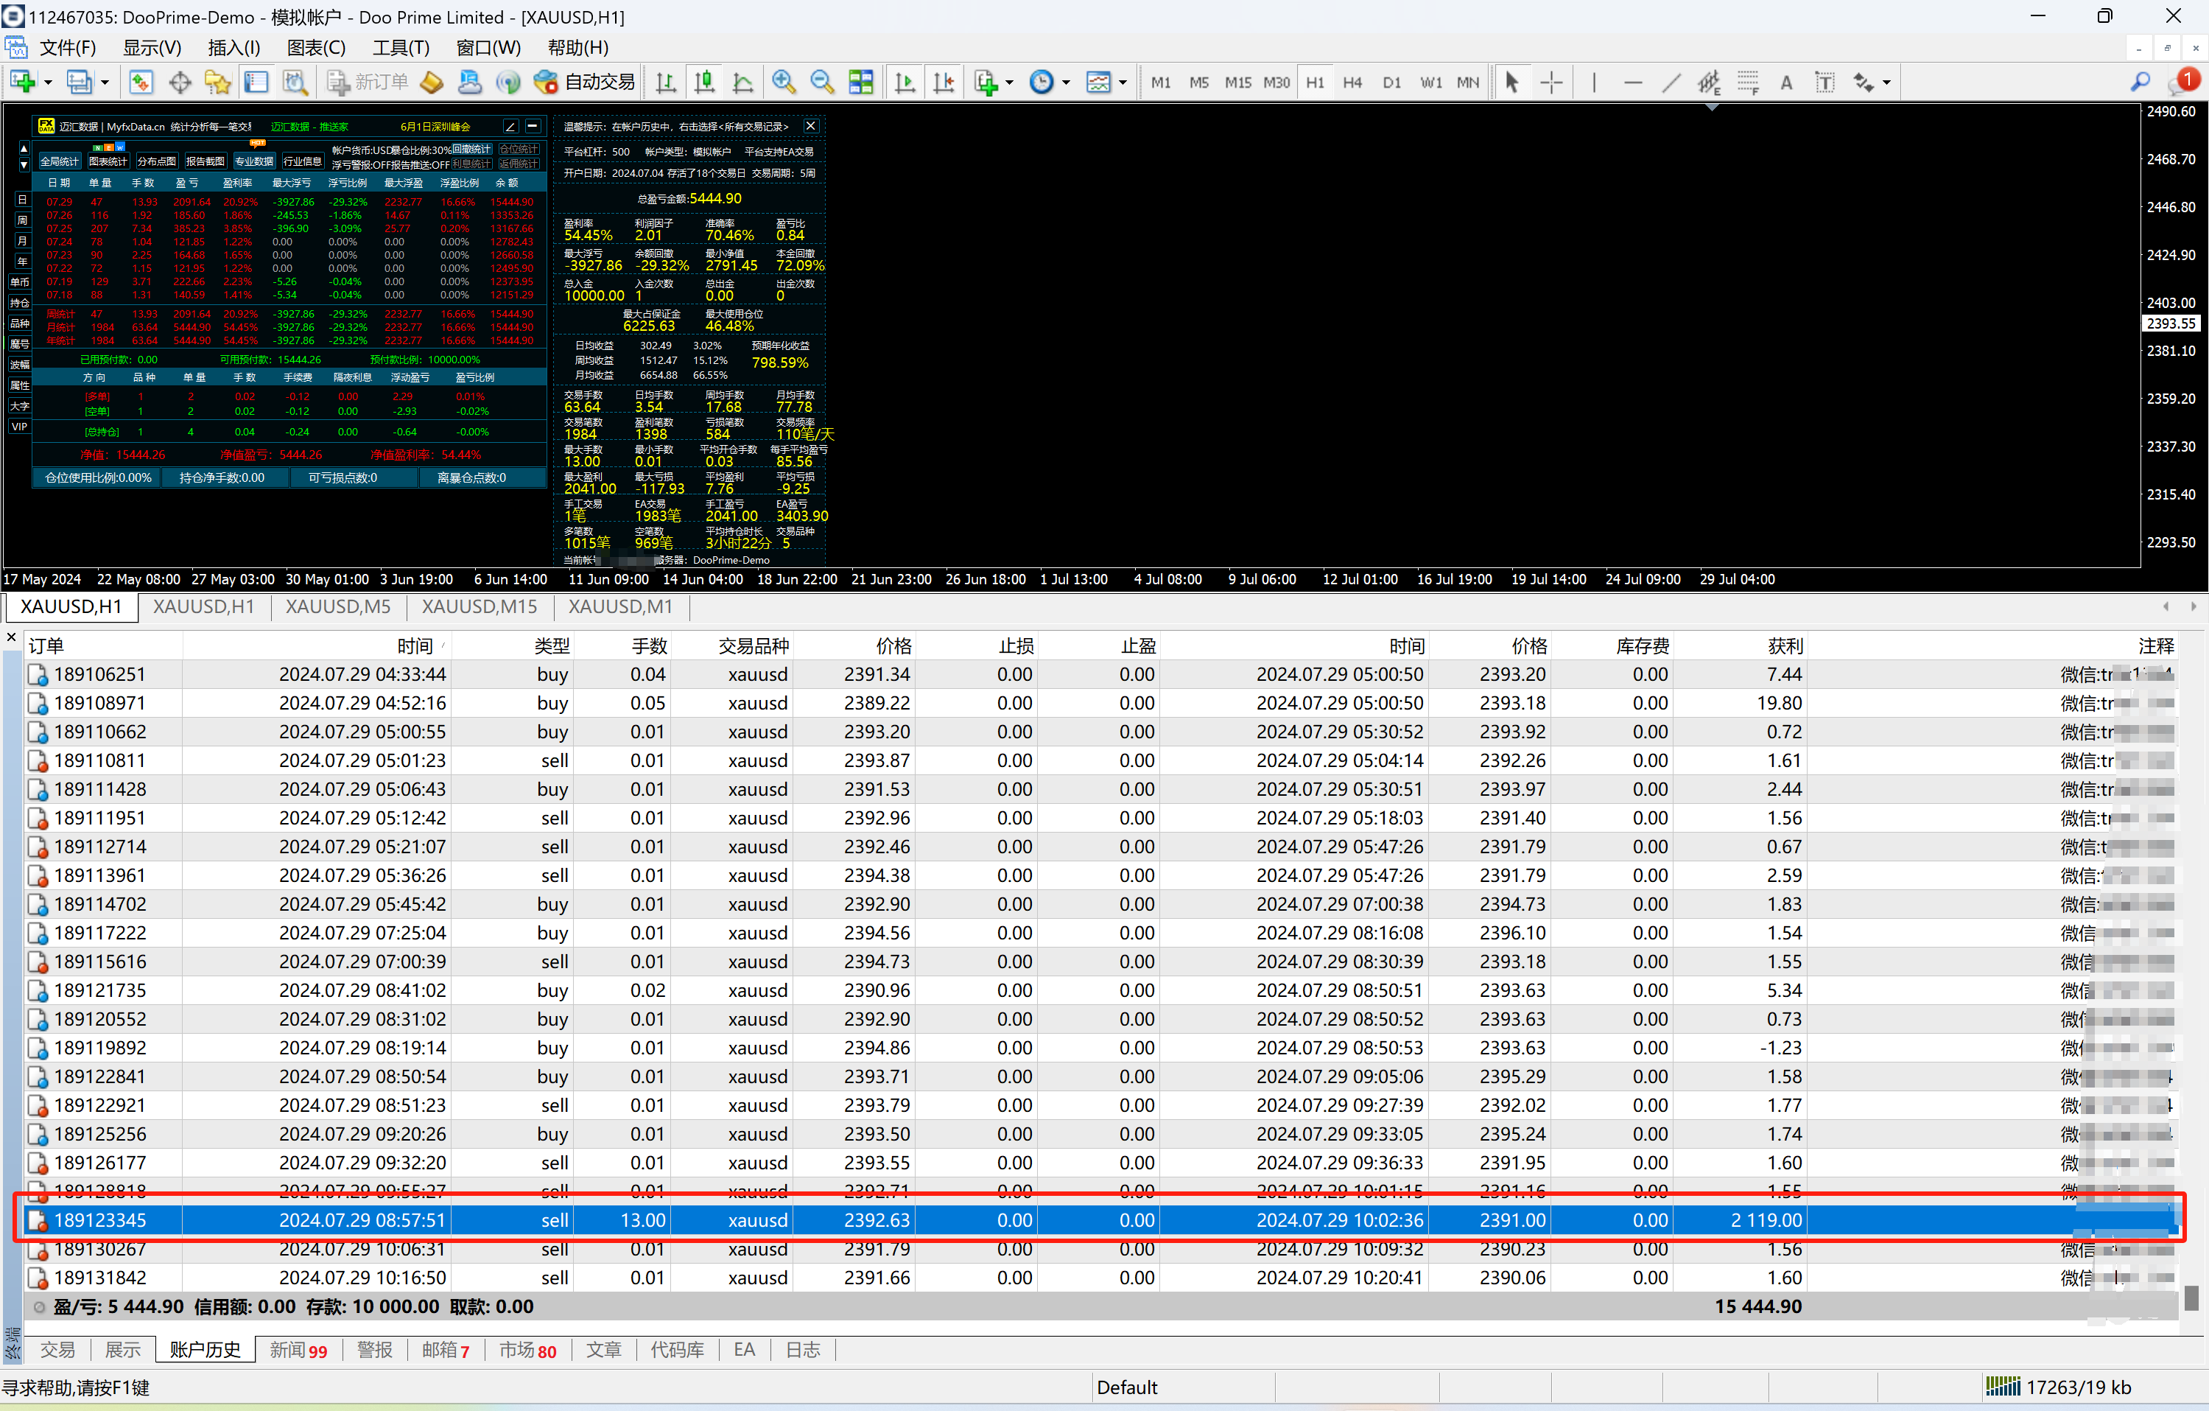Toggle the 自动交易 auto trading button

tap(586, 83)
